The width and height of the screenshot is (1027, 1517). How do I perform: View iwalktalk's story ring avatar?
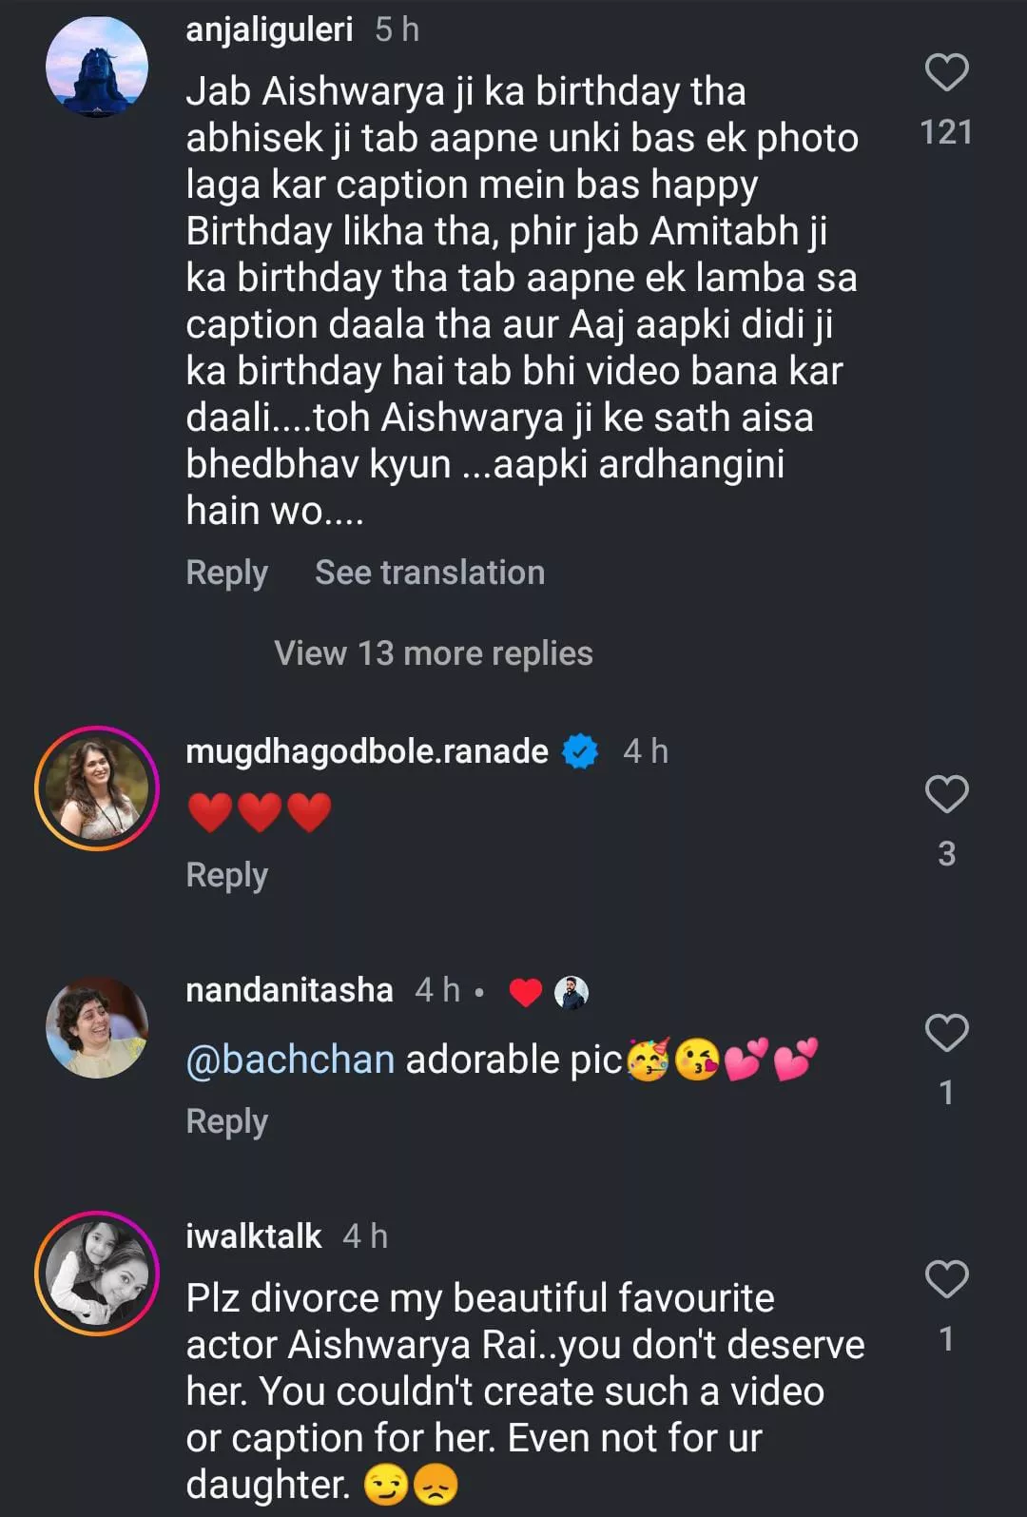[x=97, y=1273]
